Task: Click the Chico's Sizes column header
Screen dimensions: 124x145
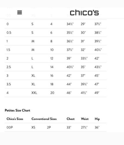Action: (x=15, y=119)
